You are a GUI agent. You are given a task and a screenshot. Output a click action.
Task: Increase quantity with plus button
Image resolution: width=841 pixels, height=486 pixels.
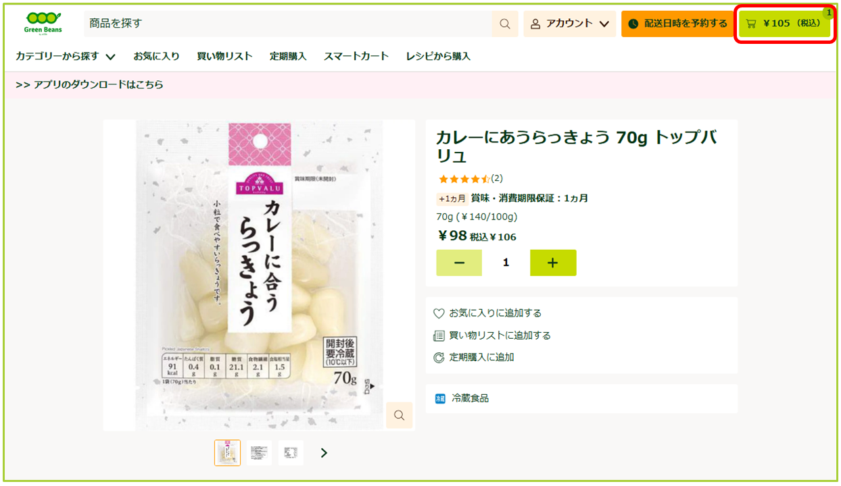[553, 263]
